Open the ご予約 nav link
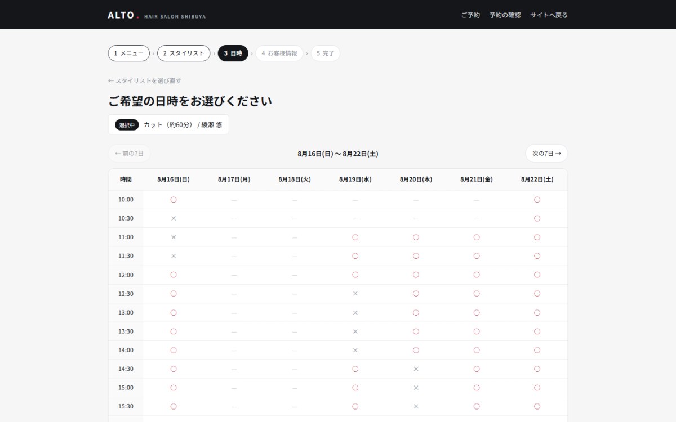 coord(470,15)
